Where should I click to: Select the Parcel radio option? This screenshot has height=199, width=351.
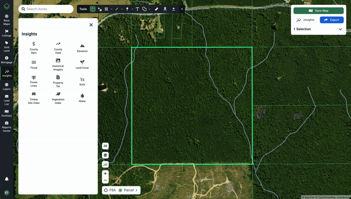(x=120, y=190)
